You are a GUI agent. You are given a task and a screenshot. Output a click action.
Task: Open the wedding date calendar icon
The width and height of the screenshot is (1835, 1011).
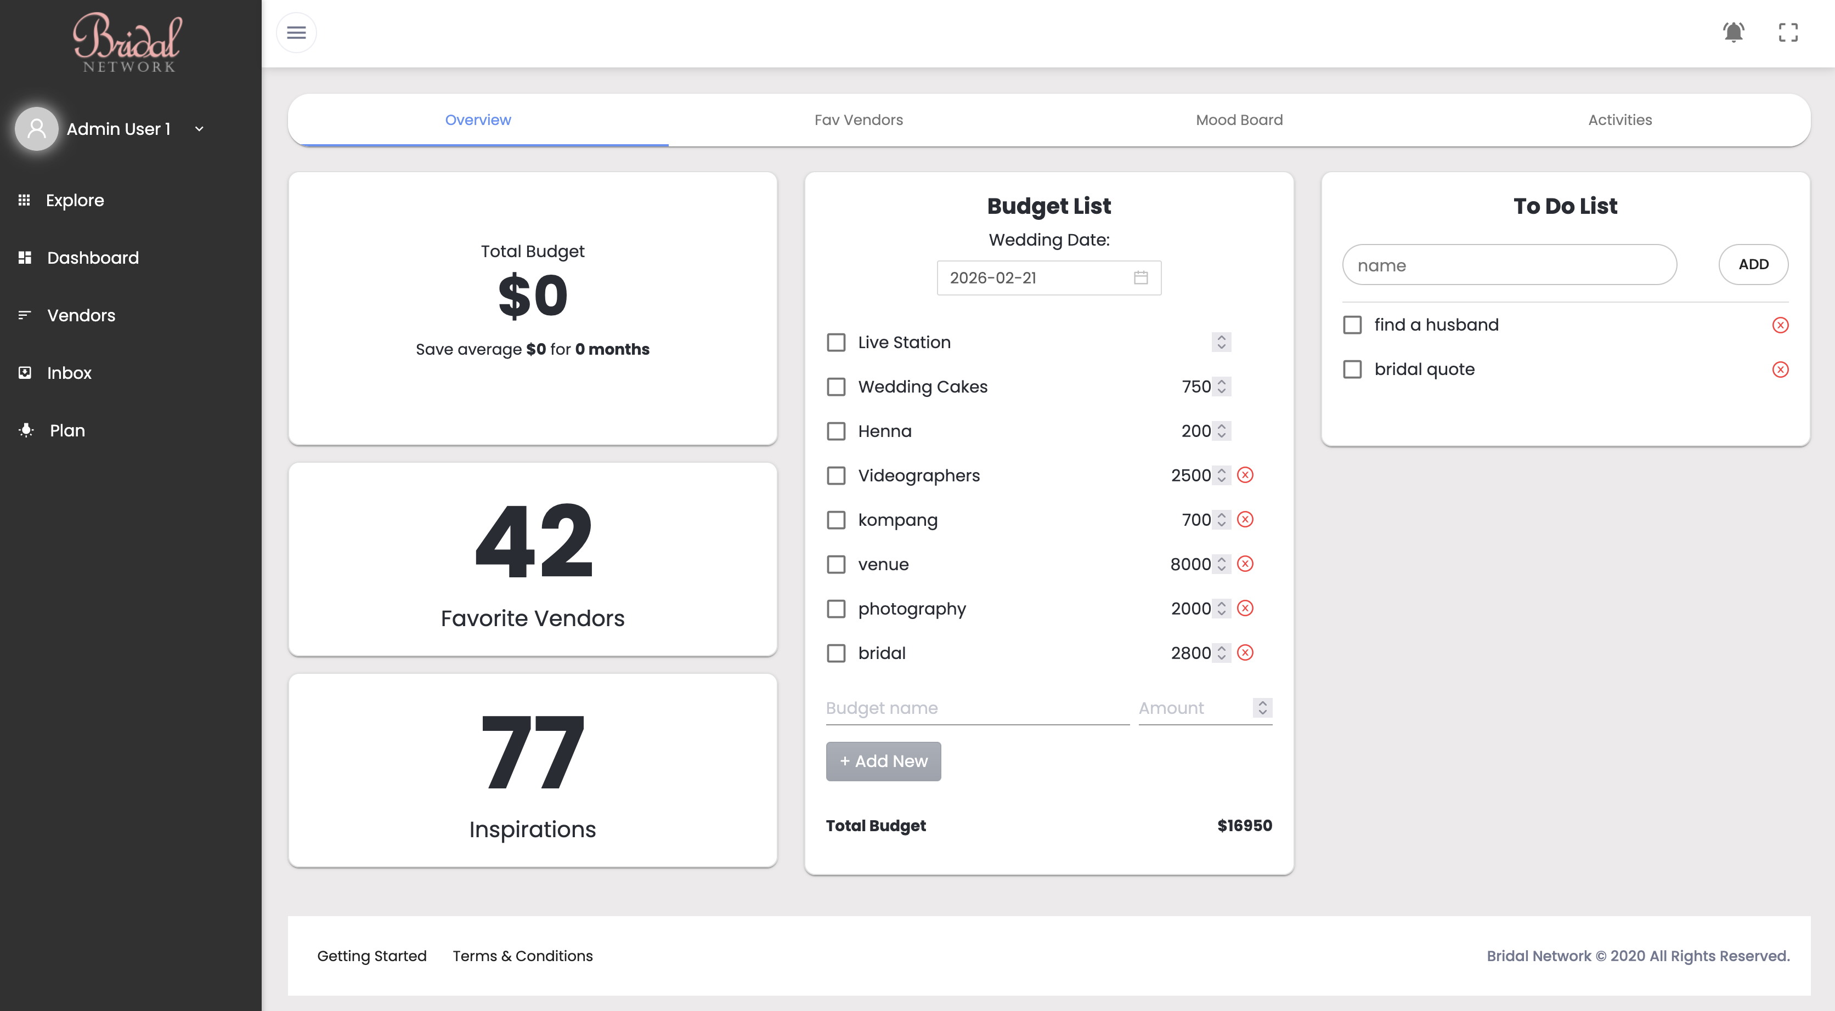point(1140,277)
